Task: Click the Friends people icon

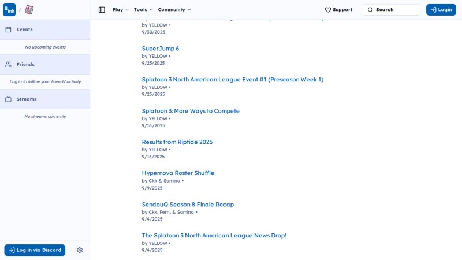Action: pyautogui.click(x=8, y=64)
